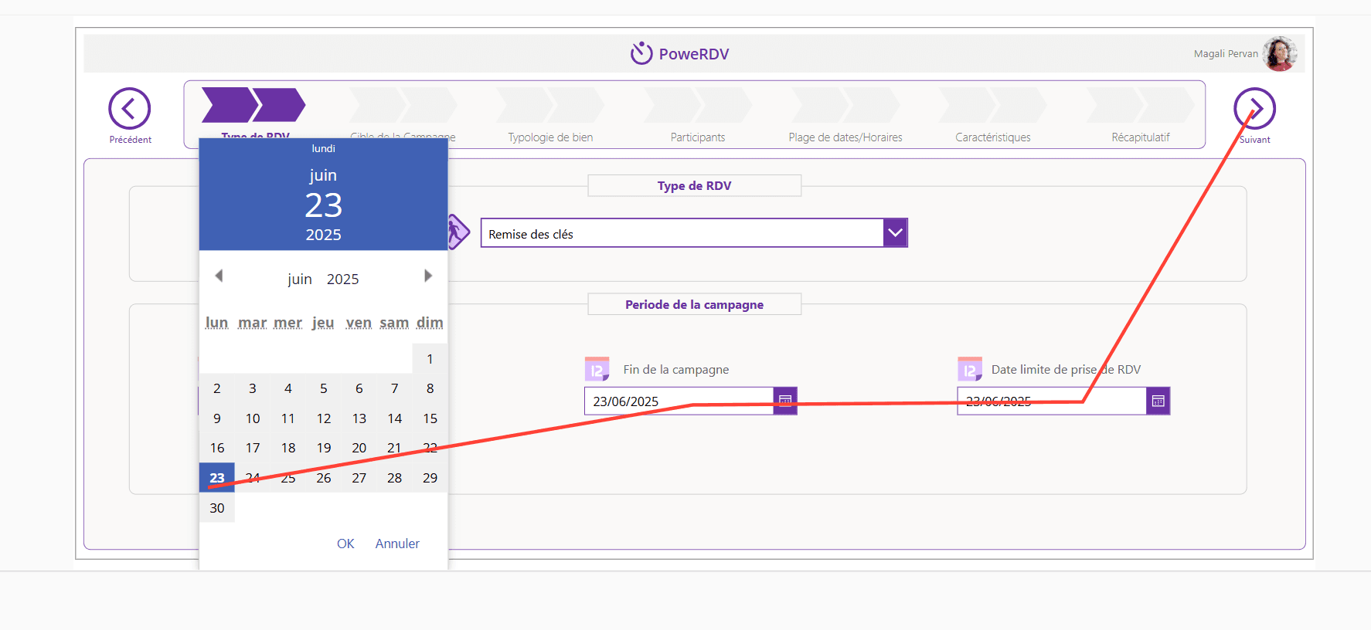This screenshot has width=1371, height=630.
Task: Click the calendar icon beside Fin de la campagne label
Action: click(x=597, y=368)
